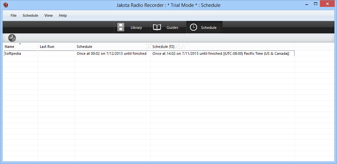Sort by the Name column header

20,47
